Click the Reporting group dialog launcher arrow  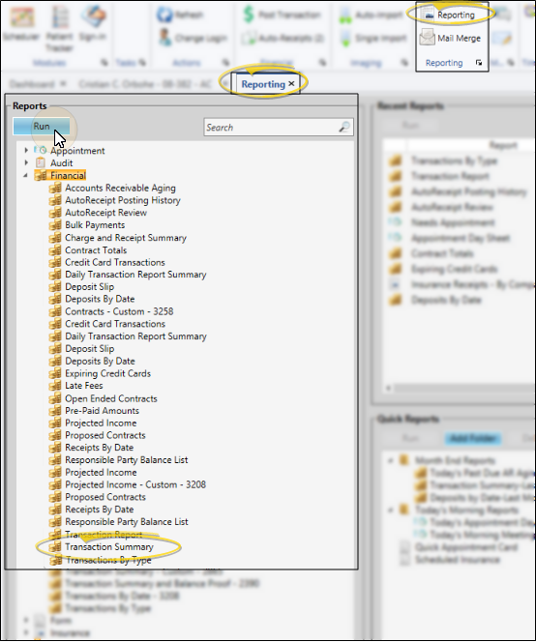click(x=479, y=63)
